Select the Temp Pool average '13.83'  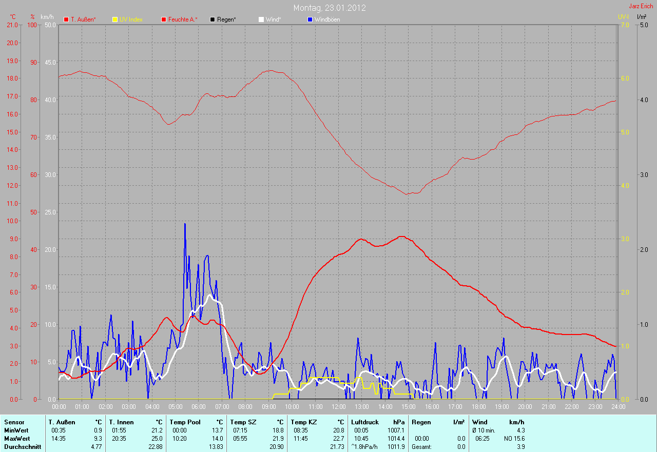[x=216, y=447]
